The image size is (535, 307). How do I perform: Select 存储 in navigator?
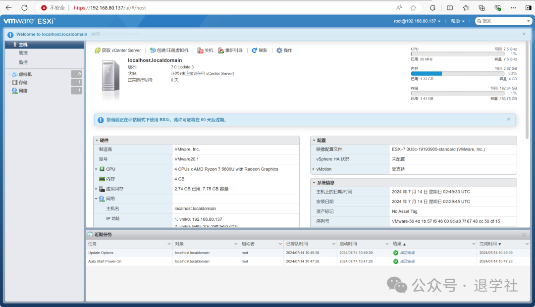tap(23, 82)
